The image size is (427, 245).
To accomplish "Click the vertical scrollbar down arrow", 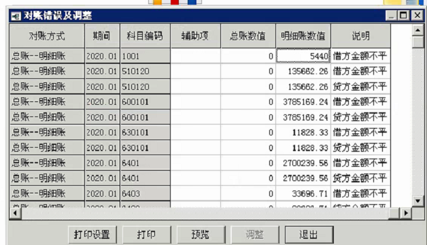I will 417,201.
